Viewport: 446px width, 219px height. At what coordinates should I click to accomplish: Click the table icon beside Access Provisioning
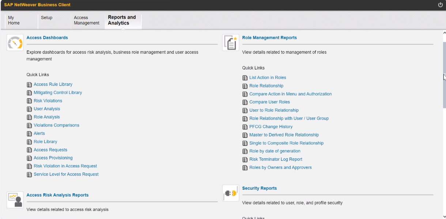click(x=30, y=158)
